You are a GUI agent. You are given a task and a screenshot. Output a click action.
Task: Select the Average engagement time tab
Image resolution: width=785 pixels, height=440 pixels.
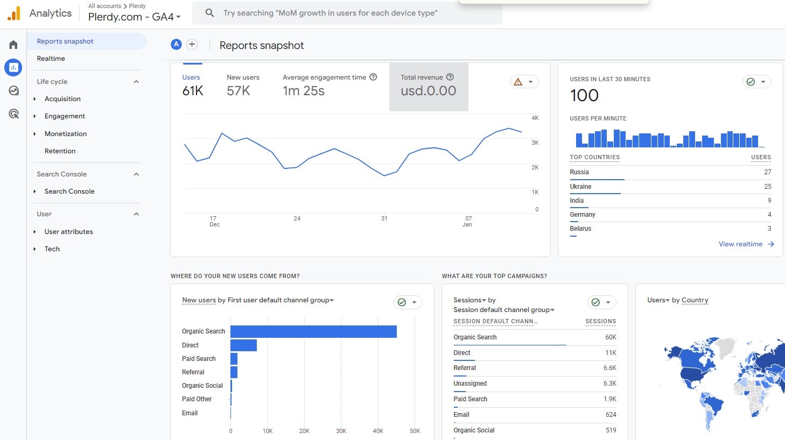(x=330, y=86)
